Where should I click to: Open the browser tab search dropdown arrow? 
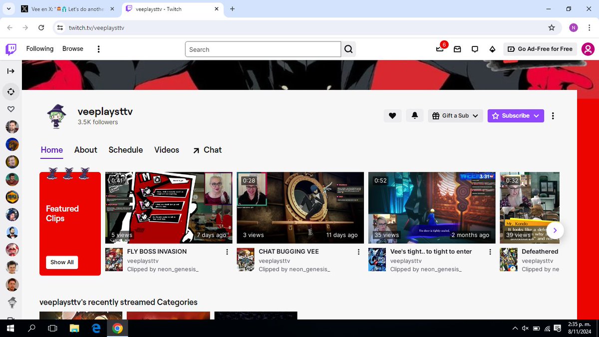tap(9, 9)
